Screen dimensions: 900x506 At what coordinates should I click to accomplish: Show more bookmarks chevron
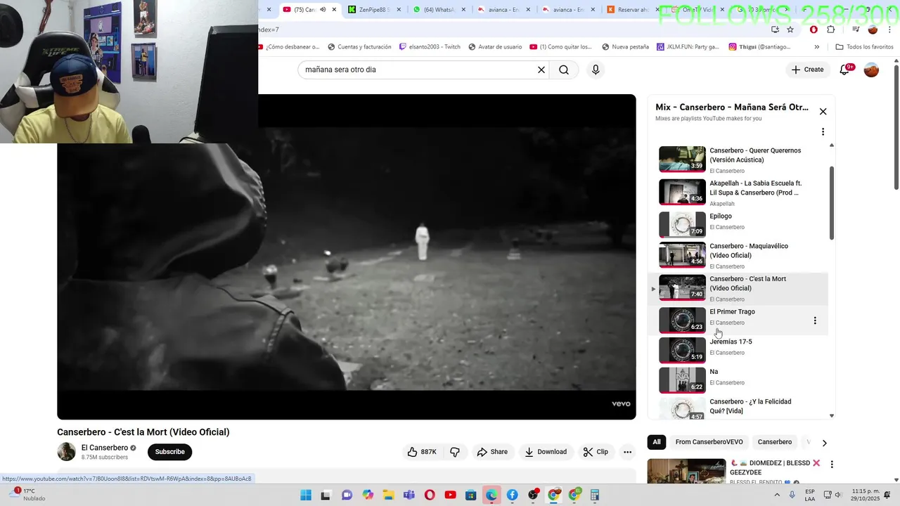[x=816, y=47]
